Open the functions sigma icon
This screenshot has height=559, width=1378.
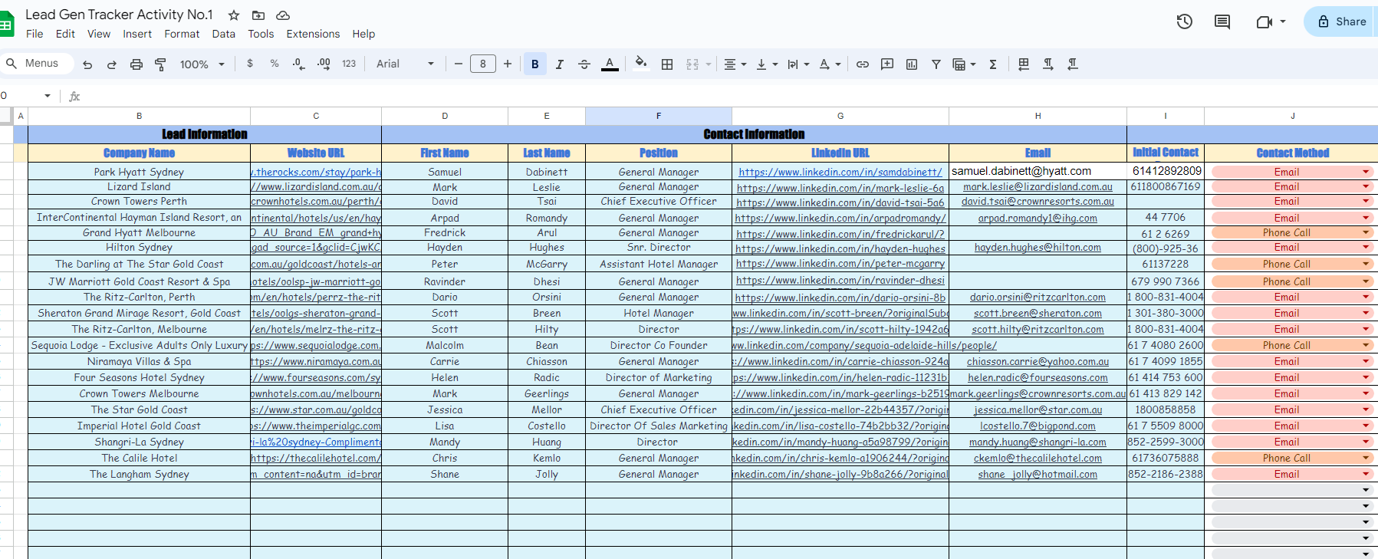click(x=993, y=64)
